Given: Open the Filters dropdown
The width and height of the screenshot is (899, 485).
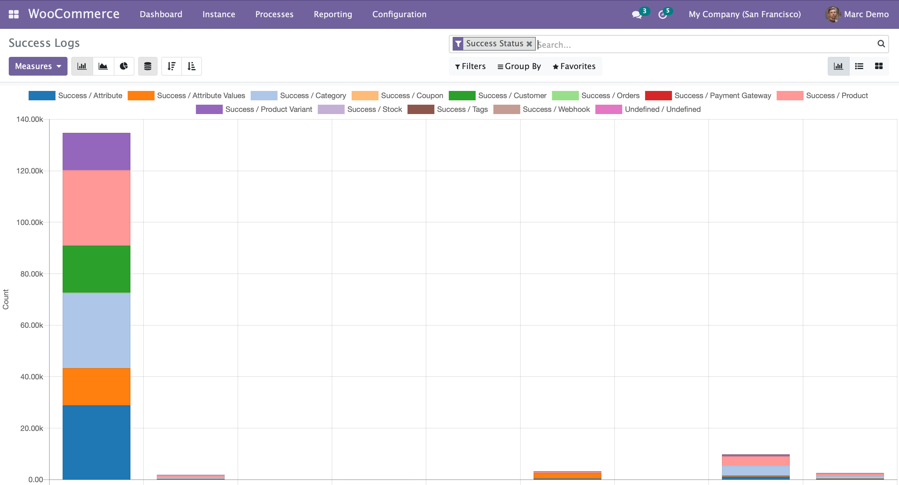Looking at the screenshot, I should (x=470, y=66).
